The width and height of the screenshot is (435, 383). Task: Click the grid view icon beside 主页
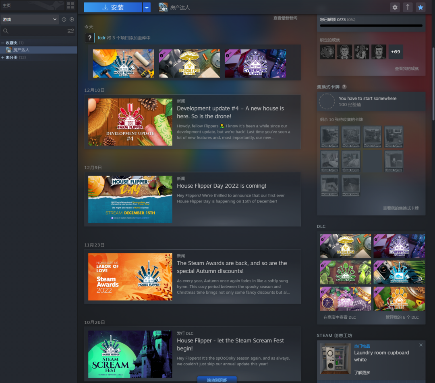[x=70, y=6]
